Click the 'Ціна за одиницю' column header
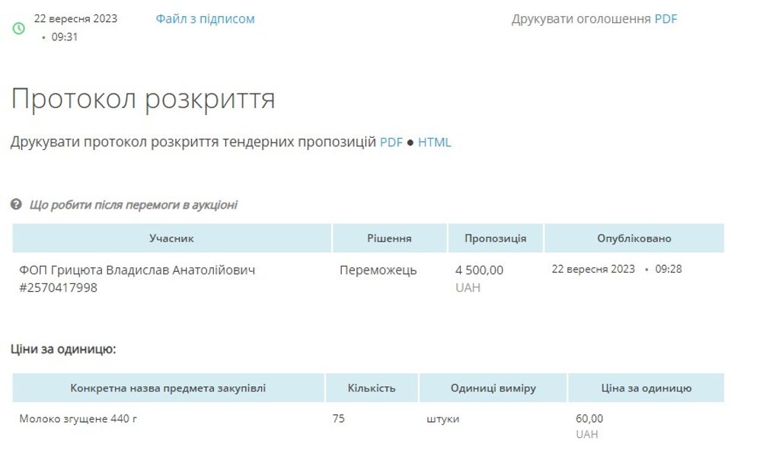Screen dimensions: 766x457 click(x=645, y=388)
